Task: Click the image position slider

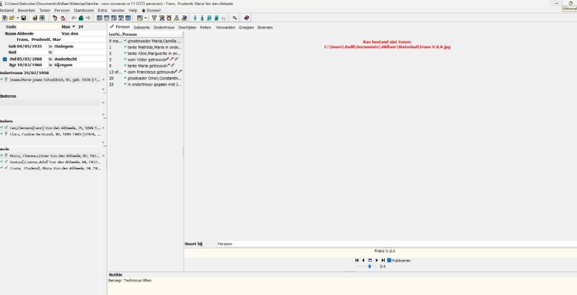Action: [x=369, y=266]
